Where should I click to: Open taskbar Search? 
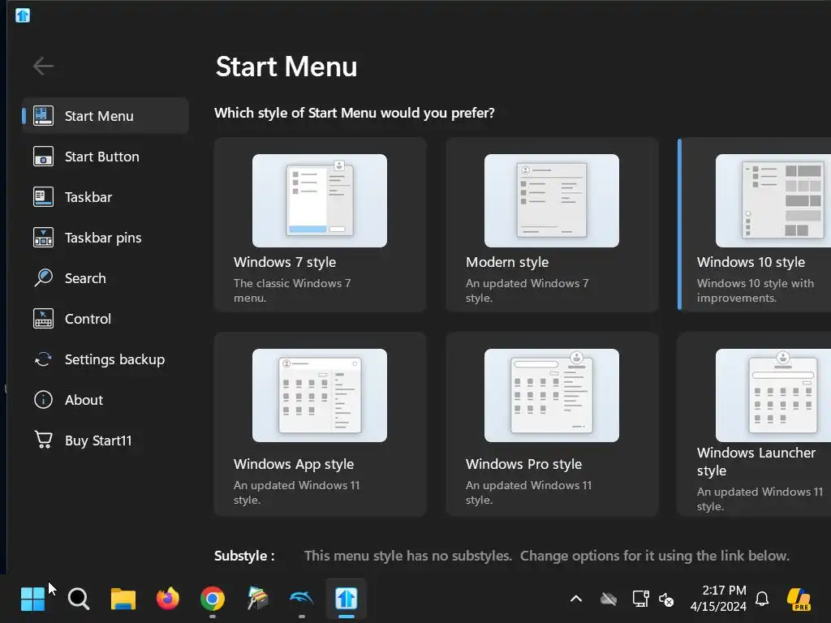[79, 599]
